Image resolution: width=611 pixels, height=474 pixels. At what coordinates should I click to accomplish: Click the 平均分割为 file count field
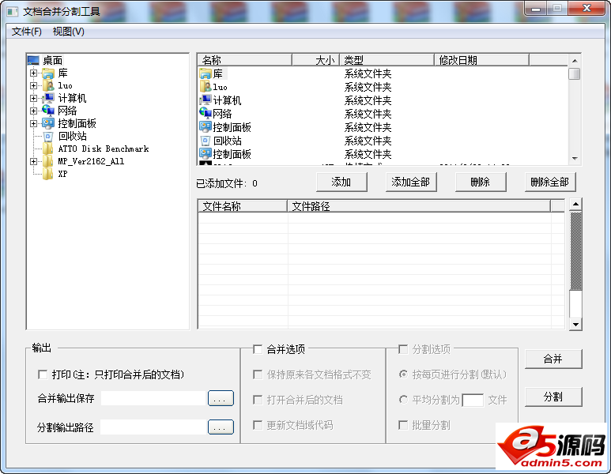click(x=473, y=400)
